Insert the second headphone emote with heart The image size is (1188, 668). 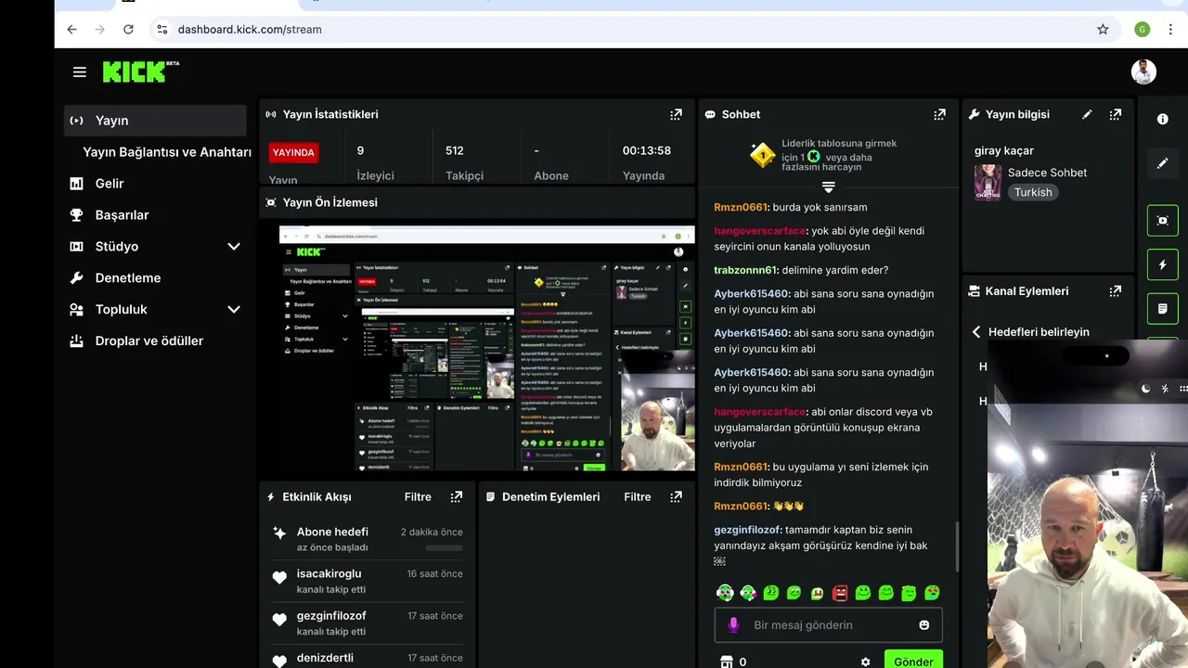(748, 593)
